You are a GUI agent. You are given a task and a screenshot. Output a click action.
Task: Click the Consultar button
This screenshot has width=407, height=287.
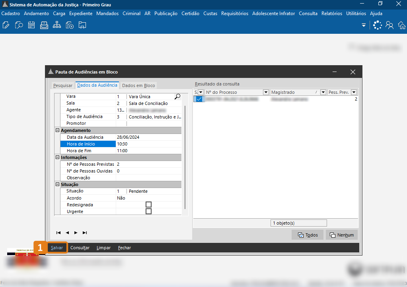coord(80,248)
